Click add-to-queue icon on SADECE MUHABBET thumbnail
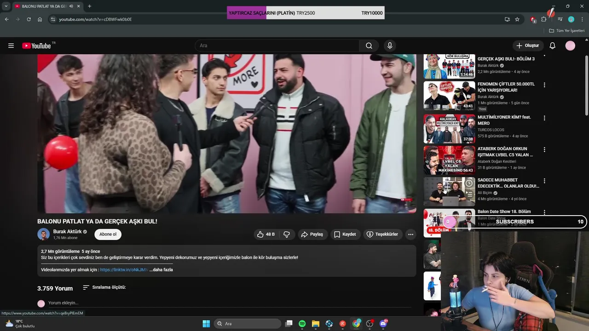Viewport: 589px width, 331px height. [469, 194]
